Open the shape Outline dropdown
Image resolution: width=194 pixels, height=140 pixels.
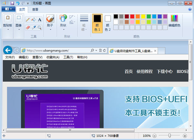[x=72, y=17]
